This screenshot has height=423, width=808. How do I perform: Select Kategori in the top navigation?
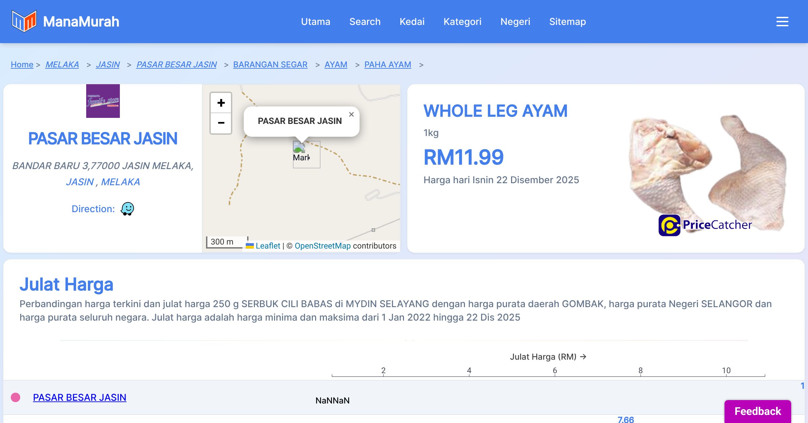pyautogui.click(x=462, y=22)
